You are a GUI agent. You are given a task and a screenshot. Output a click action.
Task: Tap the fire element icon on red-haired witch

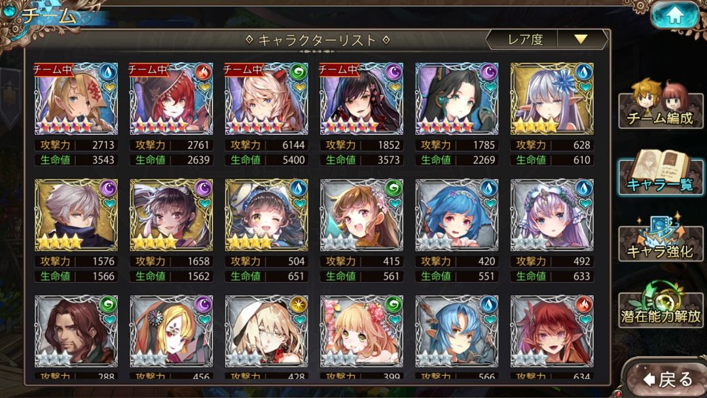[x=203, y=71]
